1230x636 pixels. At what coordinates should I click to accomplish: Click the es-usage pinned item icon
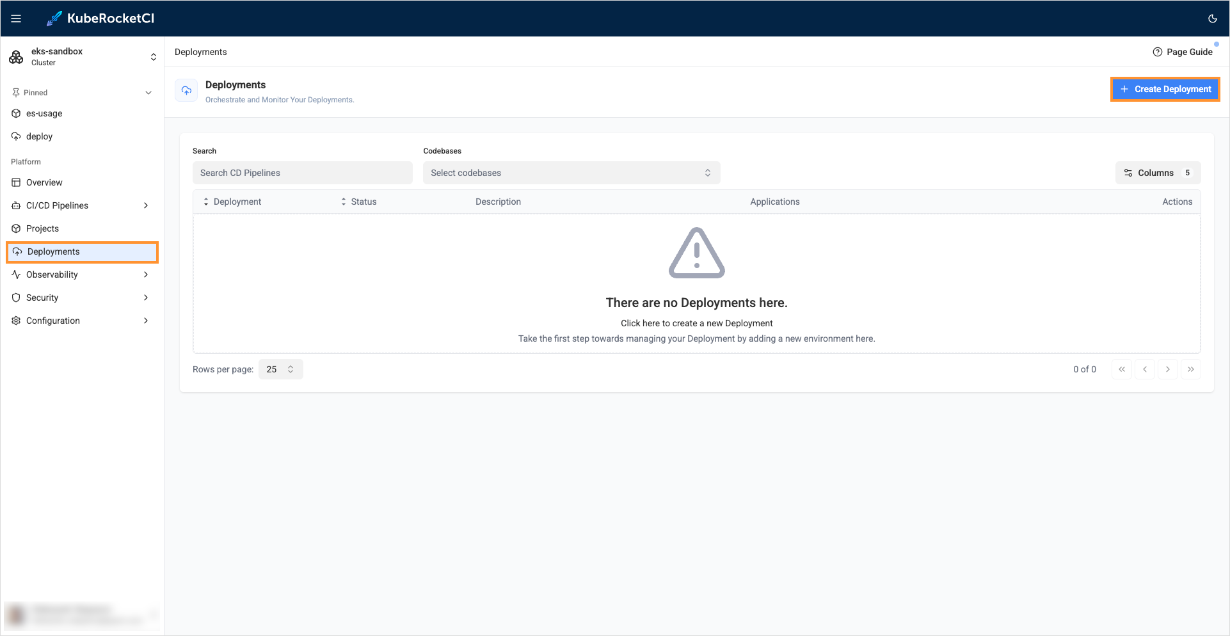[x=16, y=113]
